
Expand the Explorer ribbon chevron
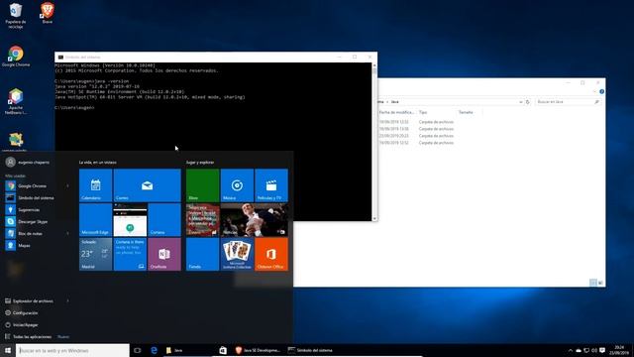[x=594, y=92]
